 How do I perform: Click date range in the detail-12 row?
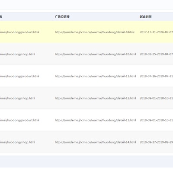[x=156, y=98]
